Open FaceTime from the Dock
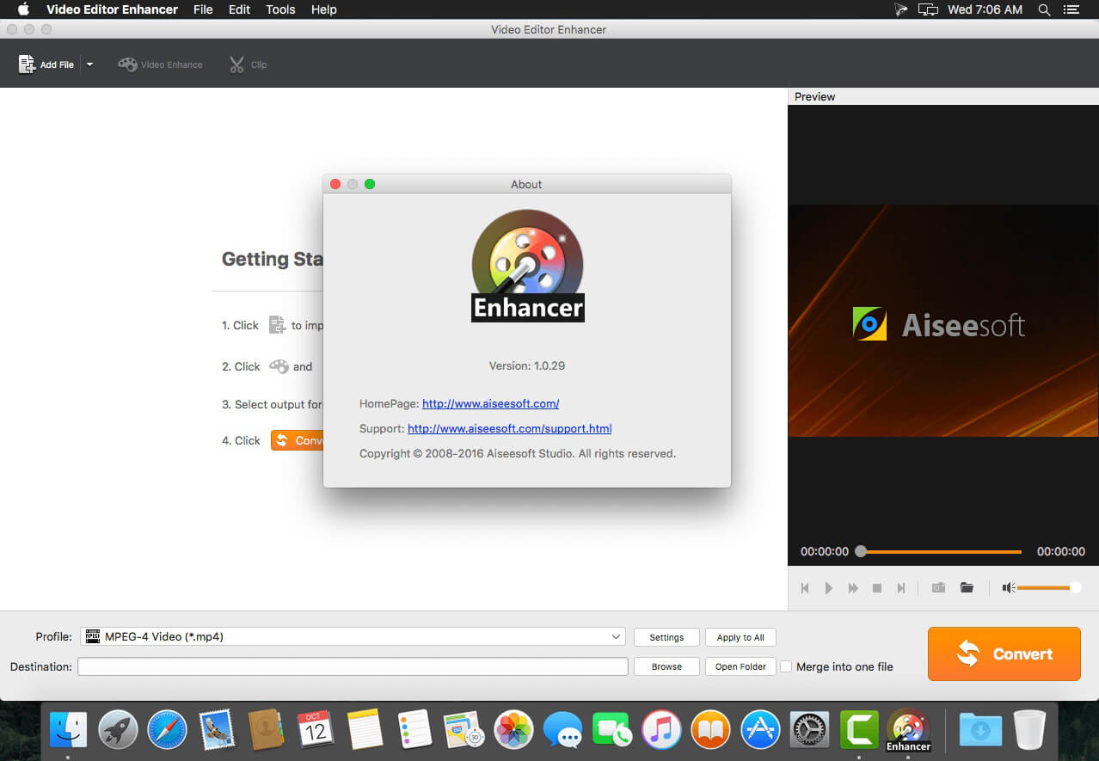This screenshot has height=761, width=1099. pyautogui.click(x=612, y=729)
